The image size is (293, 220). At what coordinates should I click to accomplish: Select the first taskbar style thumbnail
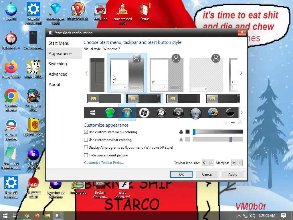pyautogui.click(x=104, y=99)
